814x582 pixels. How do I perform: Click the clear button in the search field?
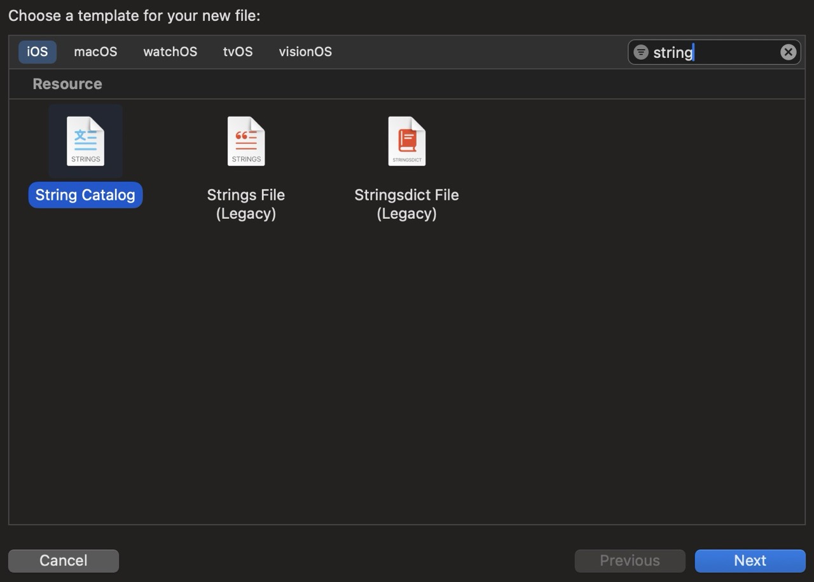tap(788, 52)
